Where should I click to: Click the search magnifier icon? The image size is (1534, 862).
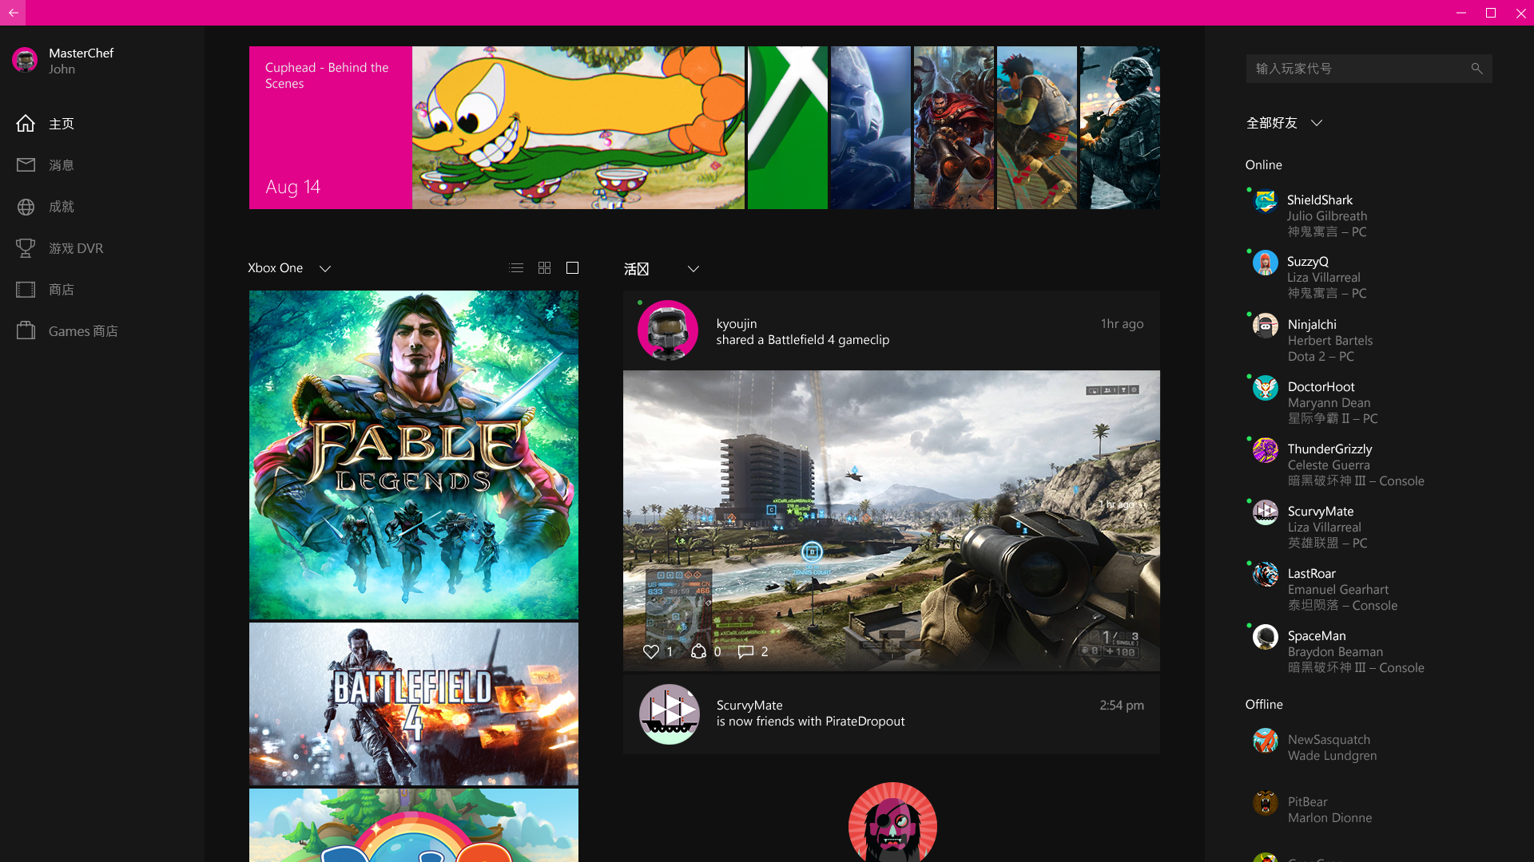1476,69
